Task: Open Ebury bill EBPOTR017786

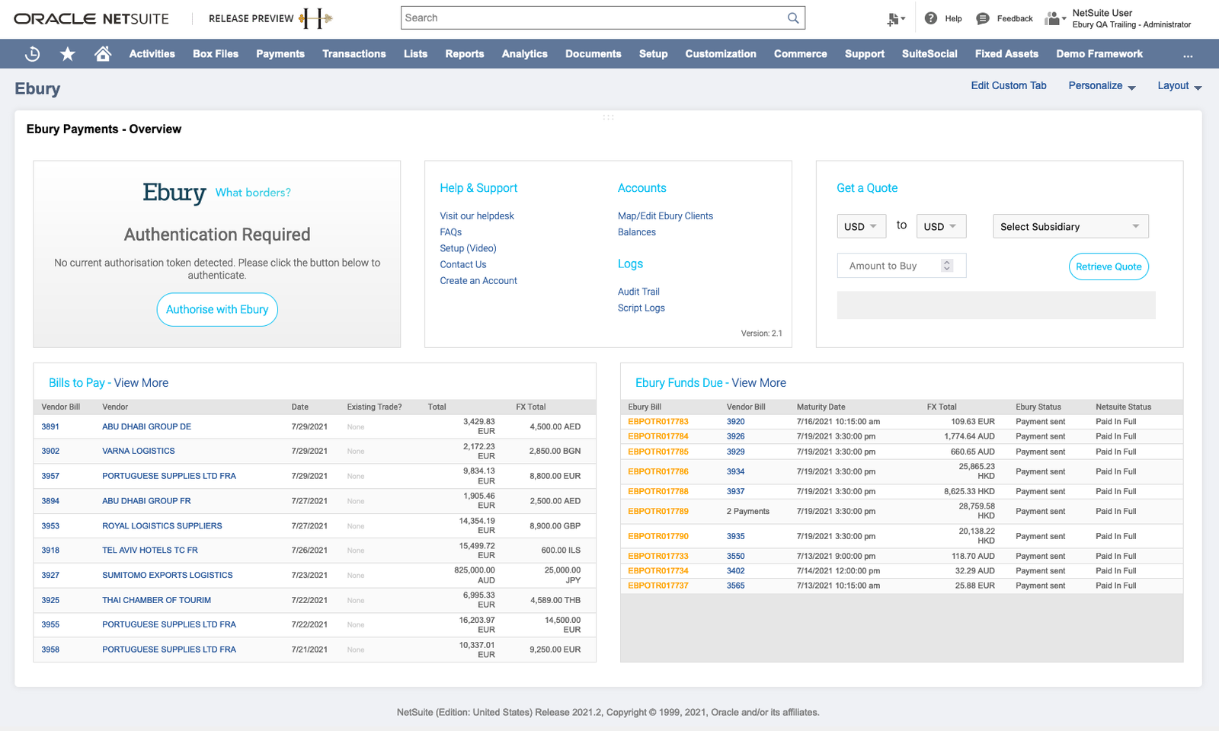Action: tap(658, 471)
